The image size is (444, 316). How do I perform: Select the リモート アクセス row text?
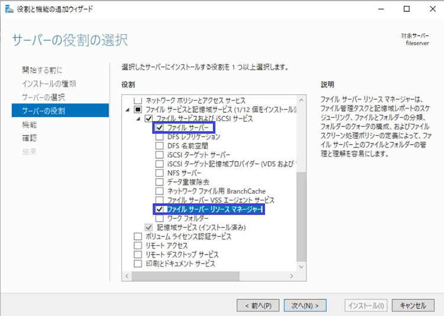[166, 245]
